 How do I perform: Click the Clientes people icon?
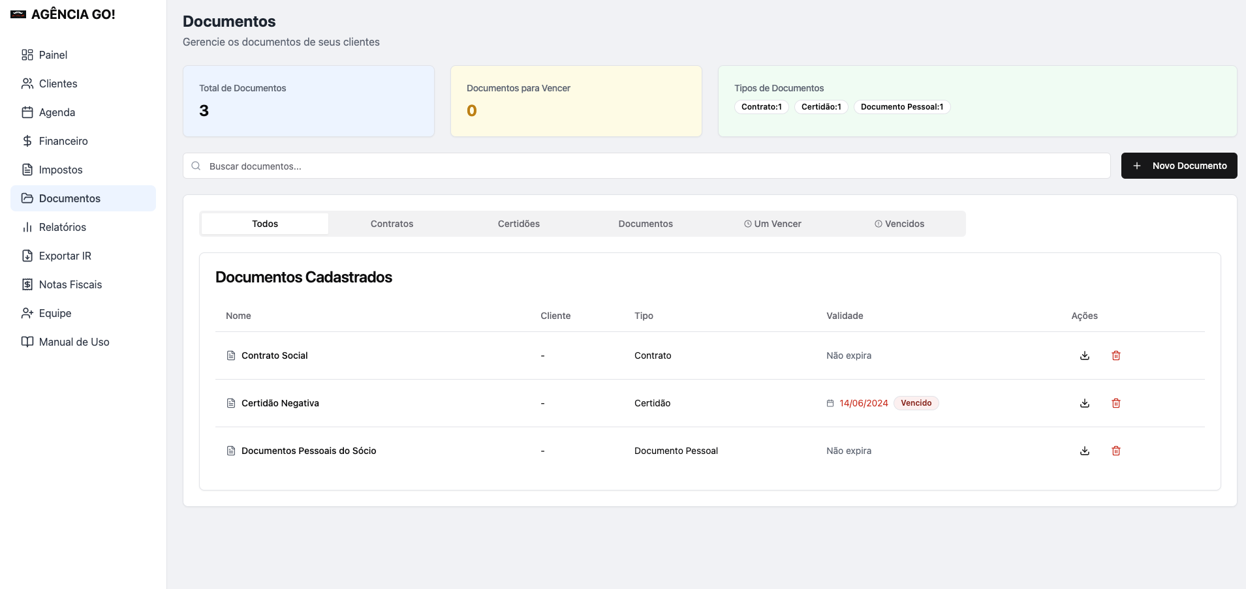27,83
